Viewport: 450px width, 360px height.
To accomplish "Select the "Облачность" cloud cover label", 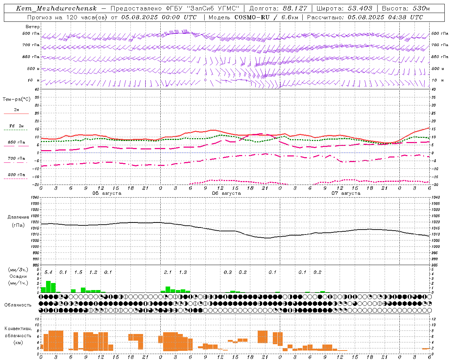I will pyautogui.click(x=18, y=305).
